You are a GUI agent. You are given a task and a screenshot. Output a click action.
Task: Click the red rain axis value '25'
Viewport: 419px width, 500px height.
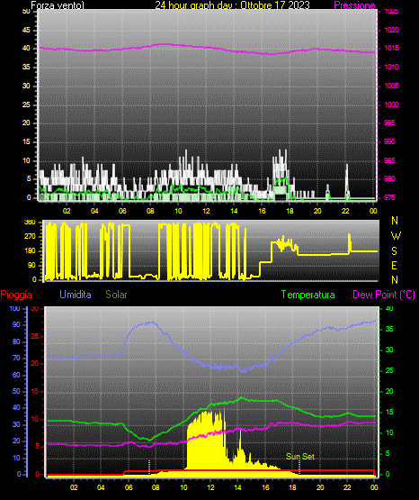[x=35, y=336]
